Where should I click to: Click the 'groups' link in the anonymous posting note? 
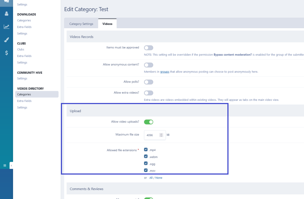click(164, 72)
